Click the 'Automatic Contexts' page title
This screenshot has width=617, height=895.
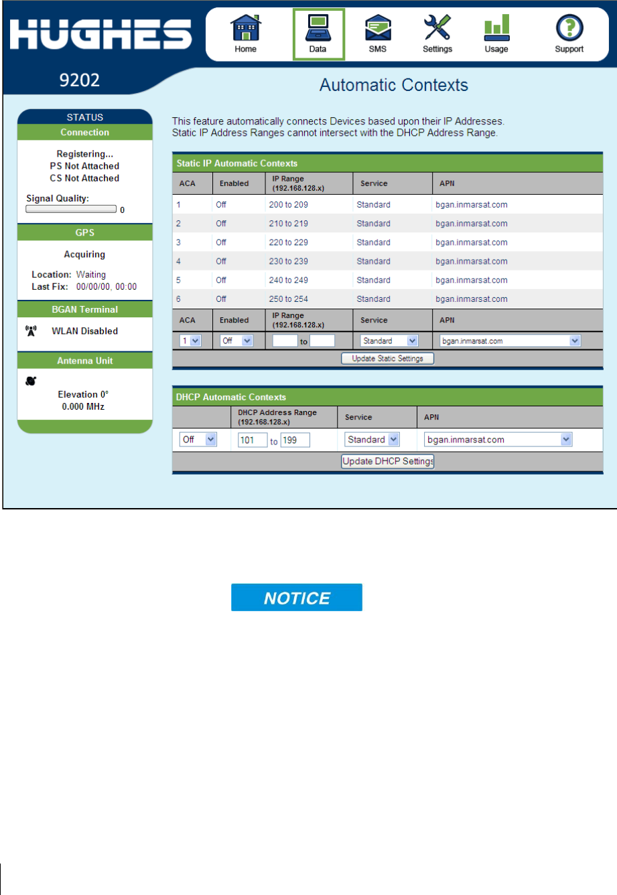394,85
